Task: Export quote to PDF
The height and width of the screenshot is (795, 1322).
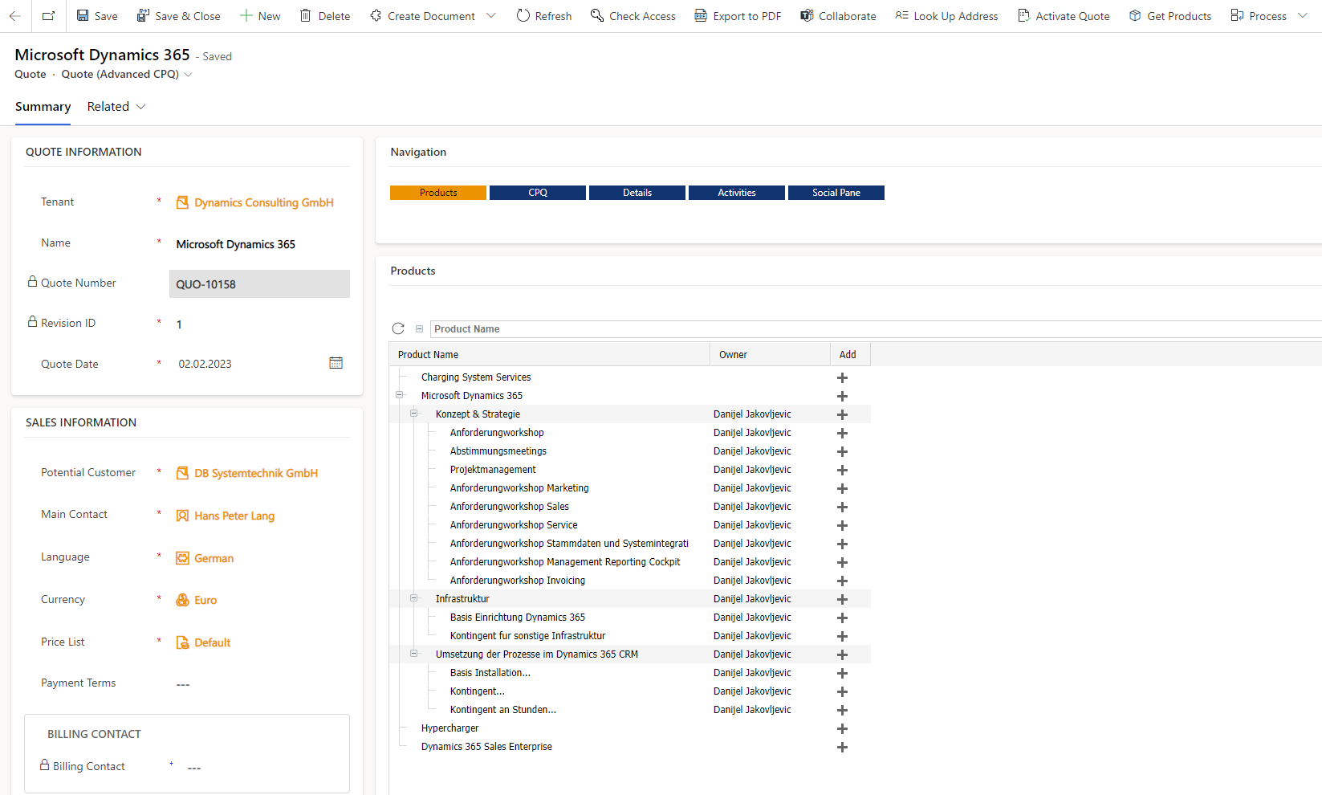Action: [738, 16]
